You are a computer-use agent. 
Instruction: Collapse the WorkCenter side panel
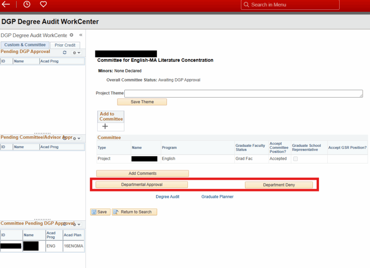(81, 35)
